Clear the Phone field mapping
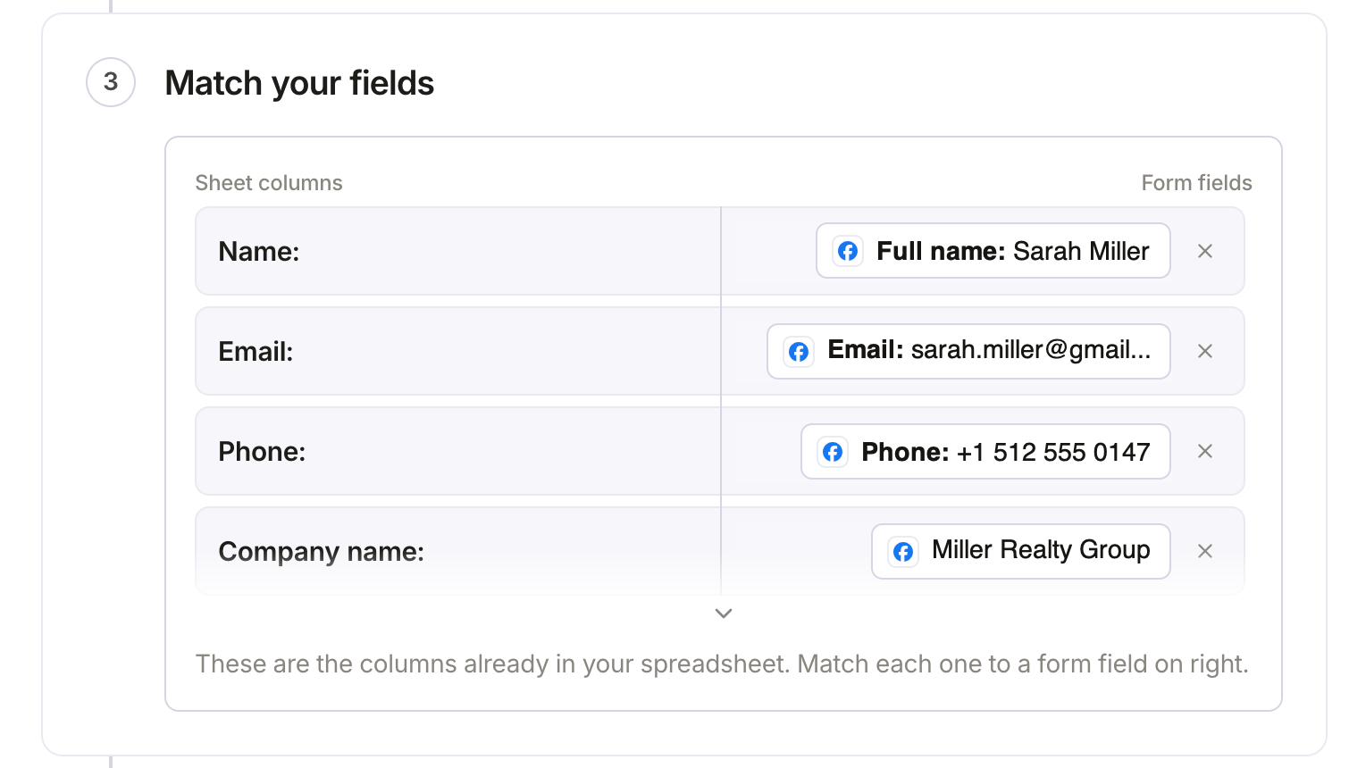This screenshot has width=1349, height=768. click(1205, 451)
